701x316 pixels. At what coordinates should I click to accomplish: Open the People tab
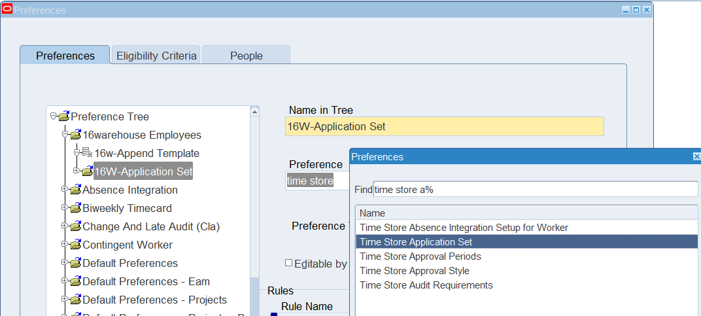[246, 56]
